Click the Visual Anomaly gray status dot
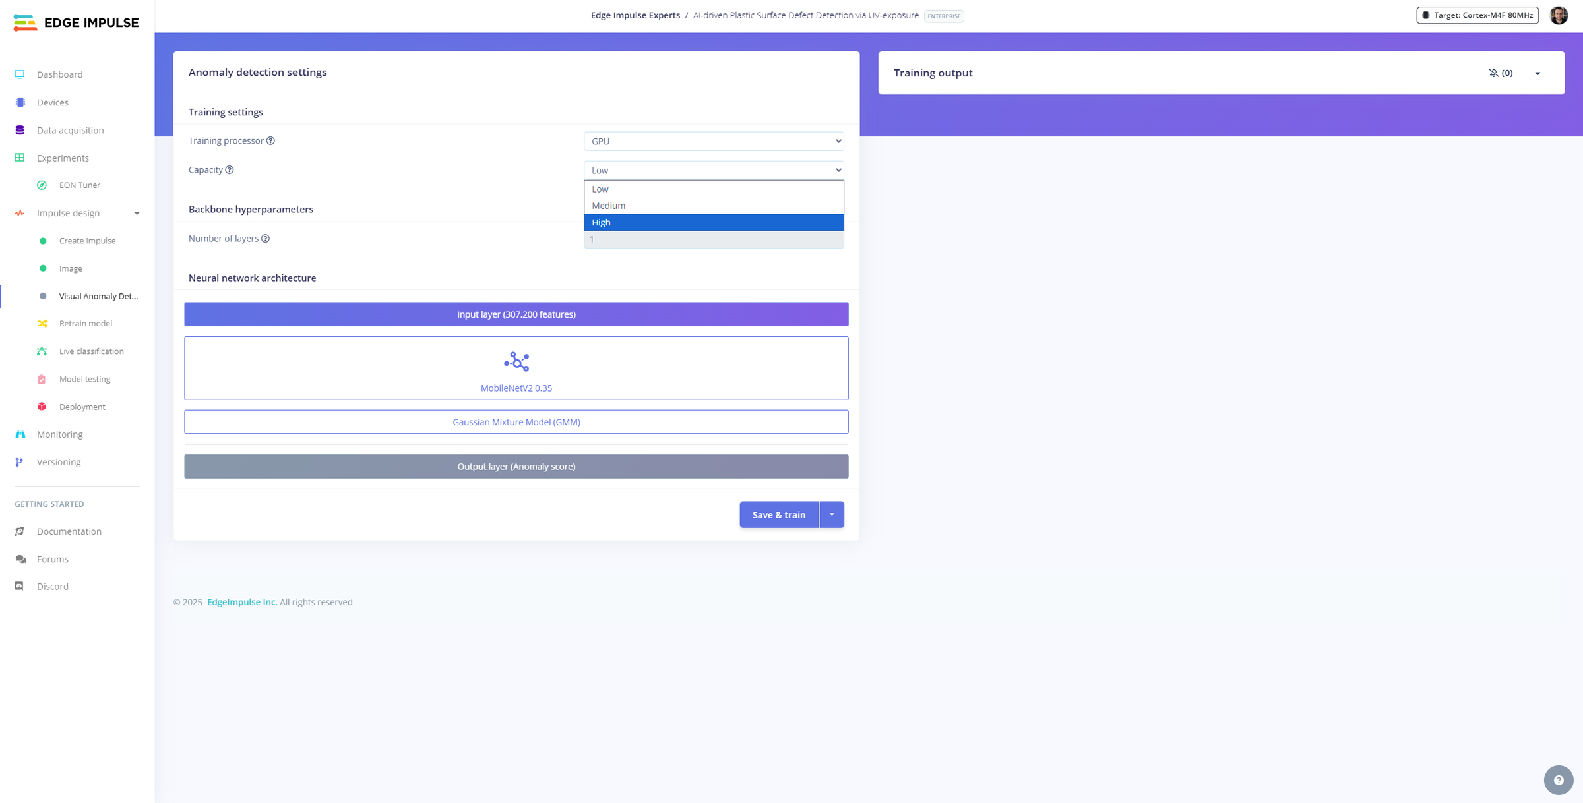Viewport: 1583px width, 803px height. pyautogui.click(x=43, y=296)
